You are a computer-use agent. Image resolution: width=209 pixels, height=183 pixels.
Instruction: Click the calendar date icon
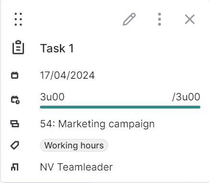click(15, 75)
